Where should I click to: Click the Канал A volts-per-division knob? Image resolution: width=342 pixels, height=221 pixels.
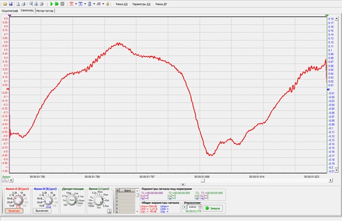pyautogui.click(x=18, y=200)
